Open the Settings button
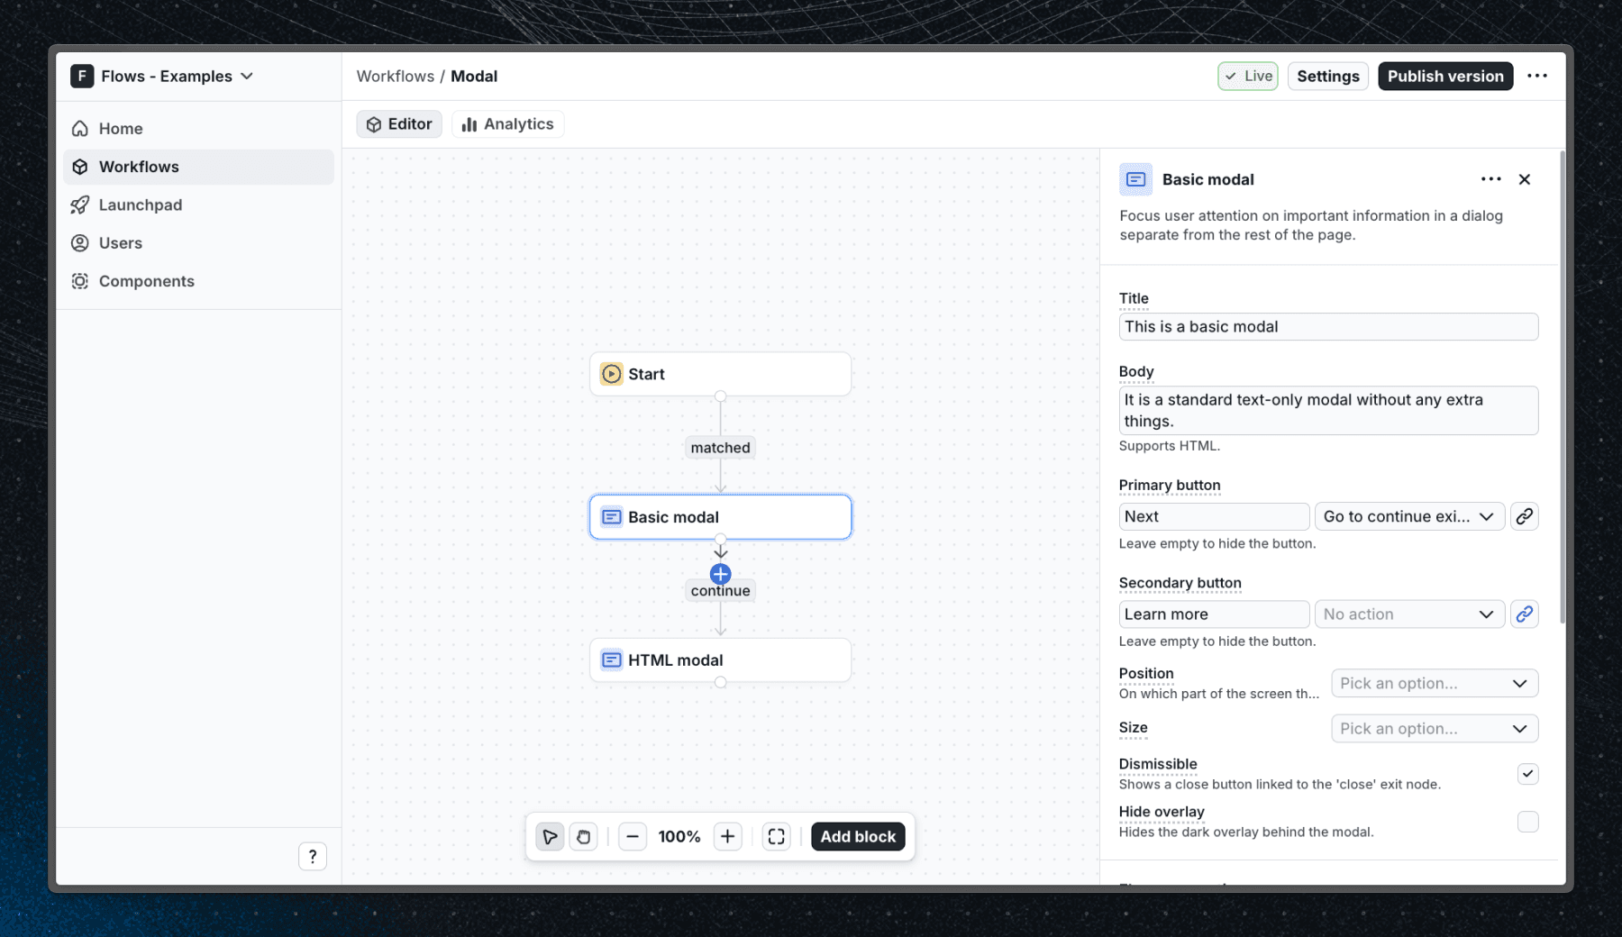Viewport: 1622px width, 937px height. pos(1327,76)
